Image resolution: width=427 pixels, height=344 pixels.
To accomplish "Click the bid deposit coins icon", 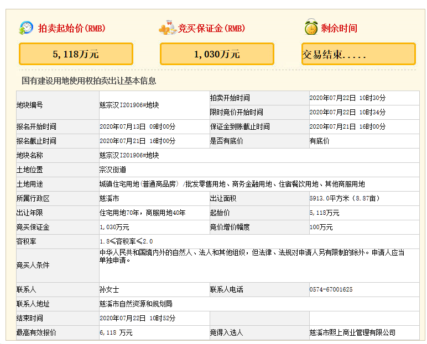I will (167, 28).
